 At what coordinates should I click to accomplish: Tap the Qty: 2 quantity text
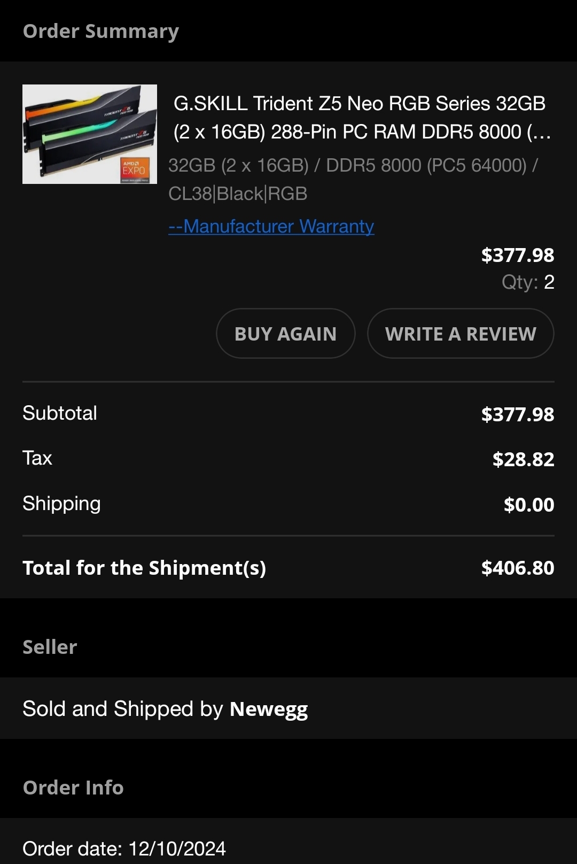tap(528, 282)
